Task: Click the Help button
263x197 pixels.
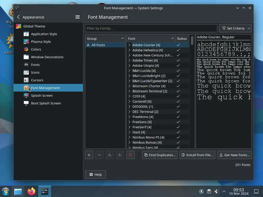Action: click(x=96, y=174)
